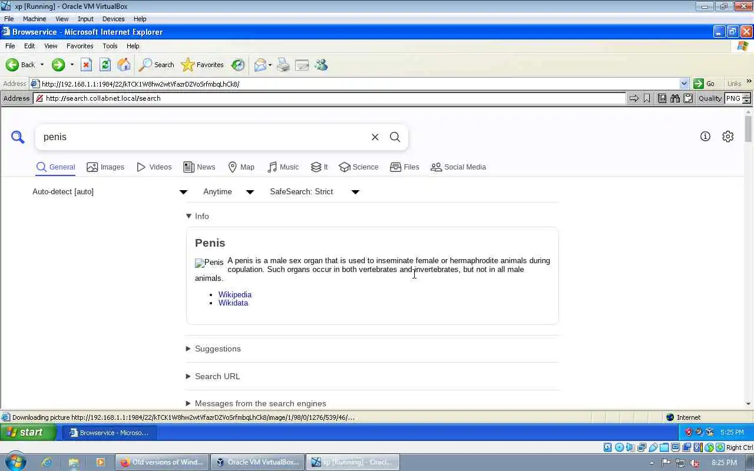Open VirtualBox Devices menu
754x471 pixels.
113,19
